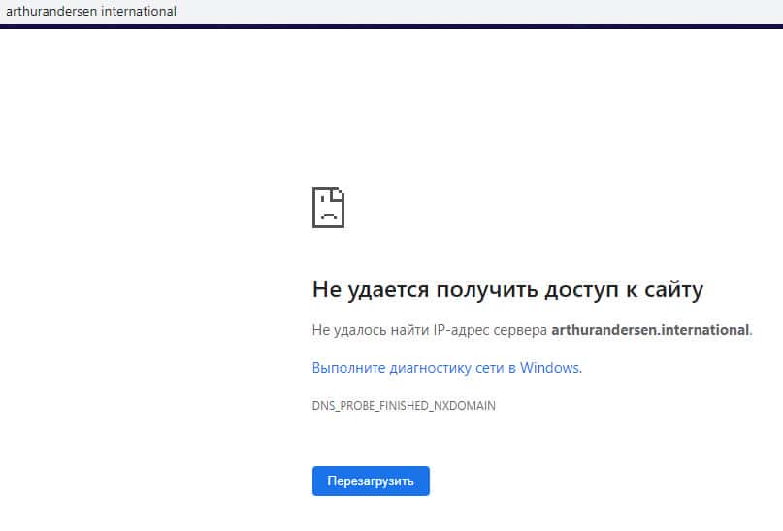
Task: Click the bold arthurandersen.international domain name
Action: point(650,330)
